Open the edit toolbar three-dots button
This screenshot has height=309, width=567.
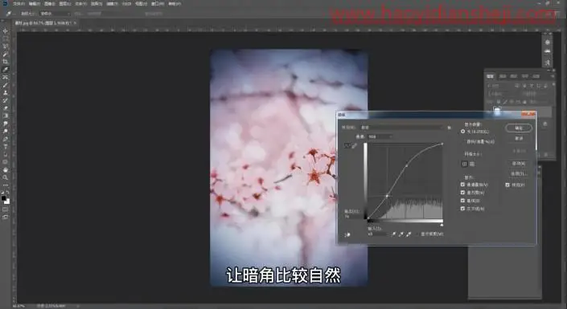pyautogui.click(x=5, y=185)
